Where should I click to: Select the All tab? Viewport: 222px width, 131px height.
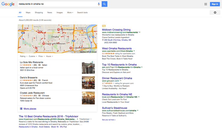[20, 13]
